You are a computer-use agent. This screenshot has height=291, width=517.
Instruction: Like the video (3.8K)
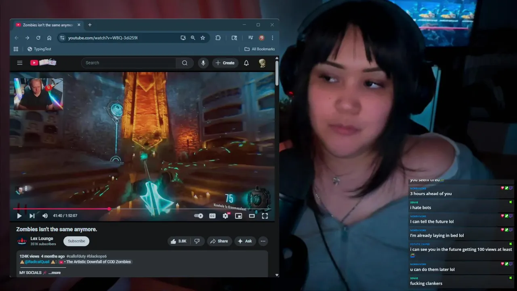179,241
